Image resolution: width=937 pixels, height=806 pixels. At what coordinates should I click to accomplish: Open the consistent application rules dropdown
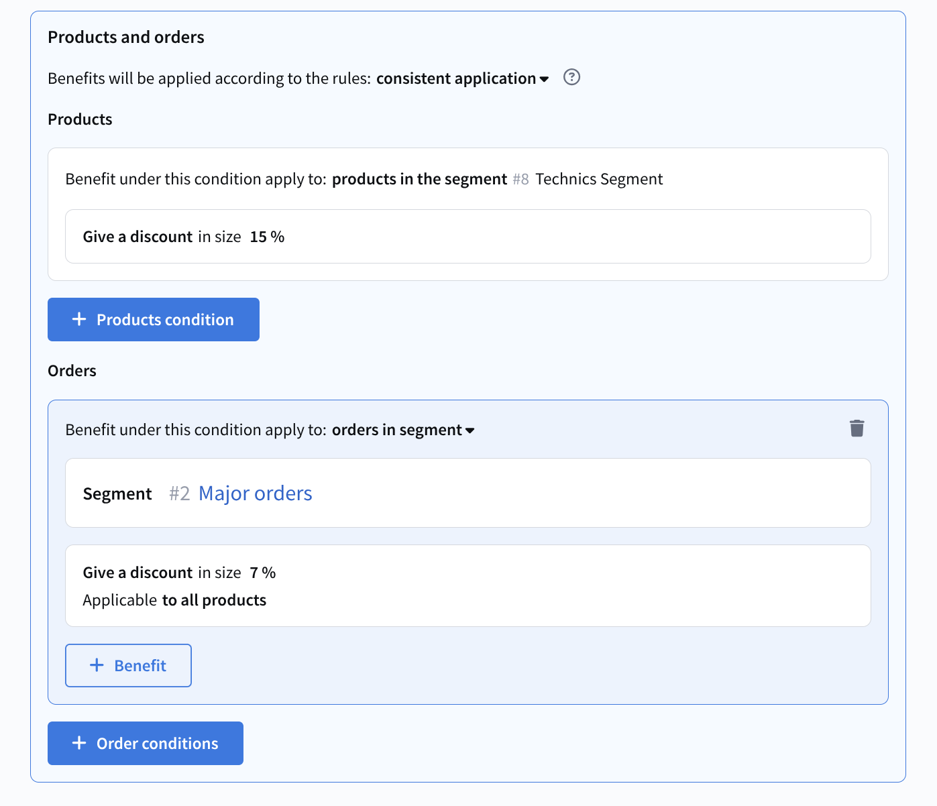pyautogui.click(x=461, y=78)
